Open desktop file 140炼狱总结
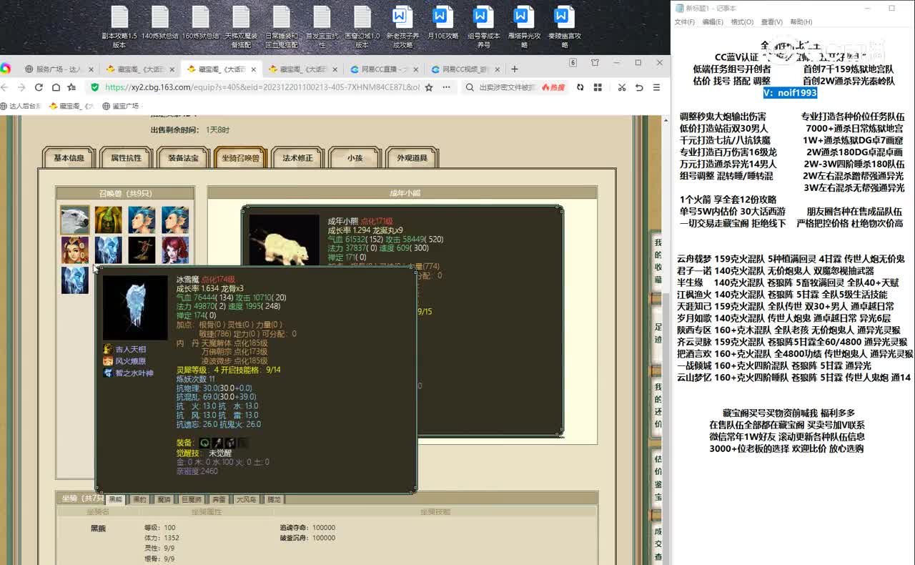Screen dimensions: 915x565 click(x=160, y=24)
